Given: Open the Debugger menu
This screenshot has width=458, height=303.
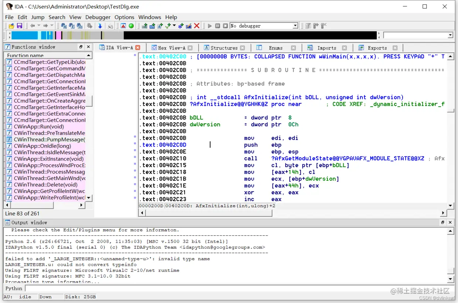Looking at the screenshot, I should (x=98, y=17).
